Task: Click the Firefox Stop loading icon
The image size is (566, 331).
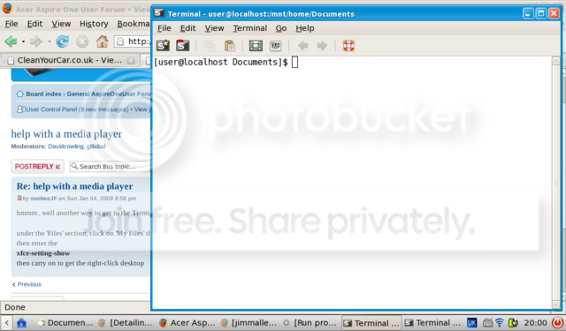Action: 82,41
